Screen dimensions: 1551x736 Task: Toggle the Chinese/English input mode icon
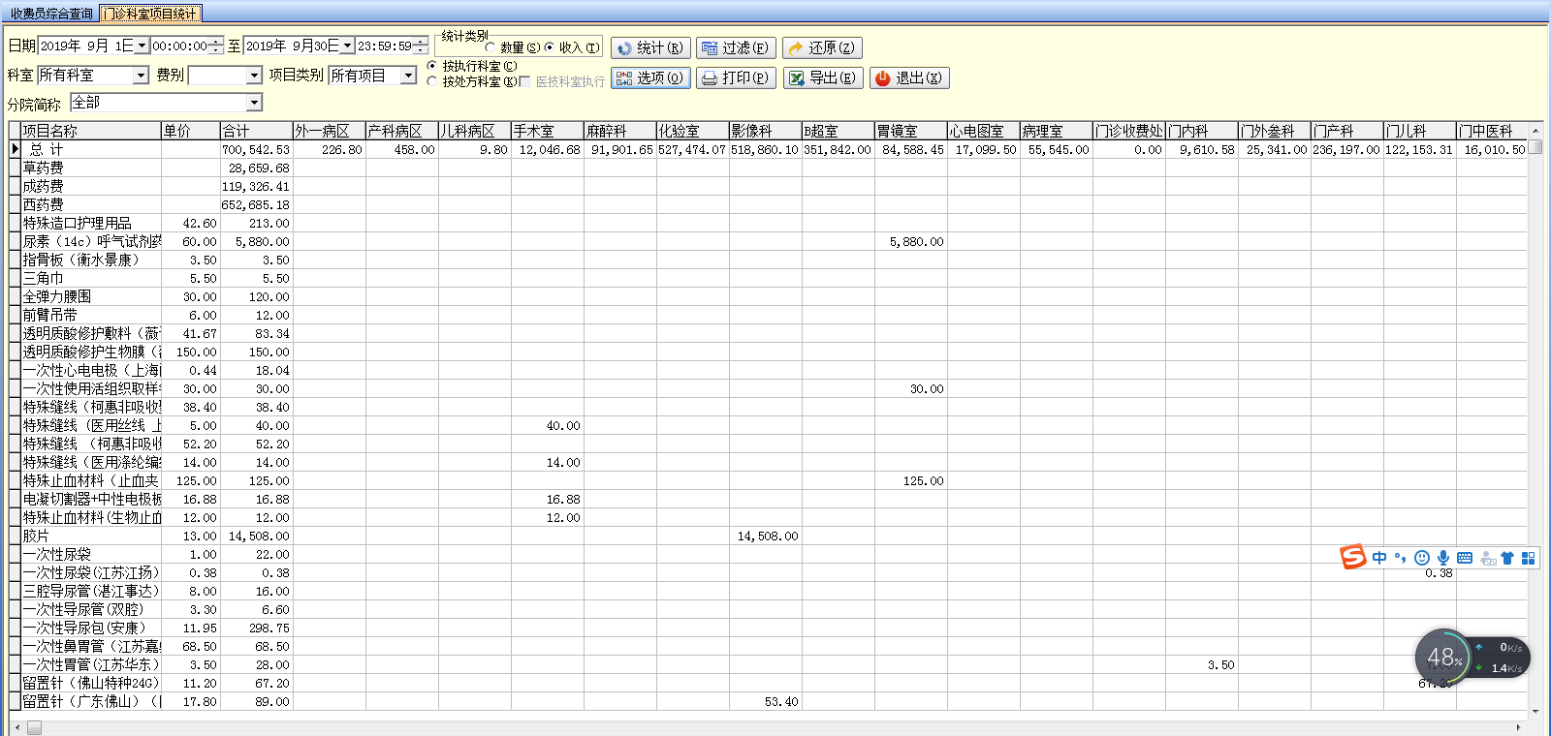[x=1379, y=558]
